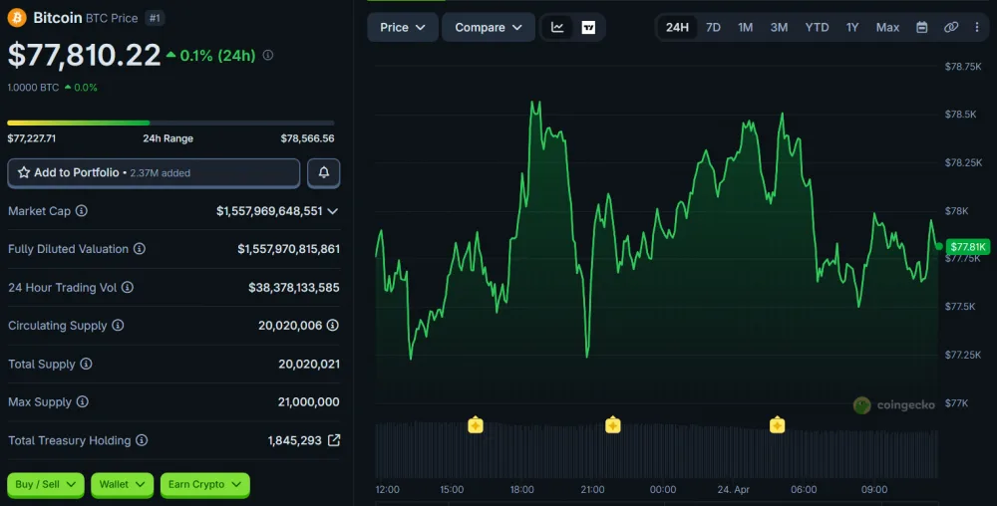Select the Max time range tab
Viewport: 997px width, 506px height.
[x=887, y=27]
